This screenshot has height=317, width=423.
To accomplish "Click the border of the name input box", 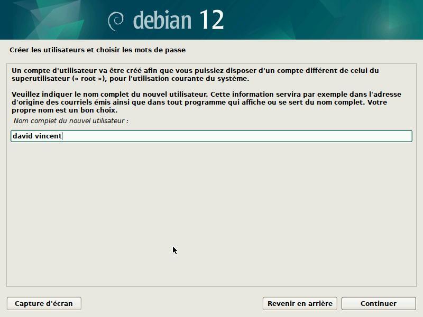I will (x=212, y=130).
